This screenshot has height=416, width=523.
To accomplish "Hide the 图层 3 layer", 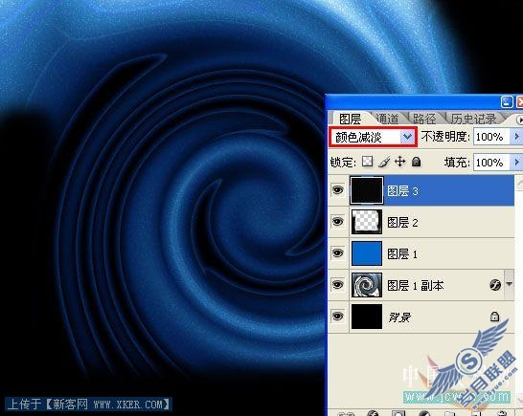I will pos(337,190).
